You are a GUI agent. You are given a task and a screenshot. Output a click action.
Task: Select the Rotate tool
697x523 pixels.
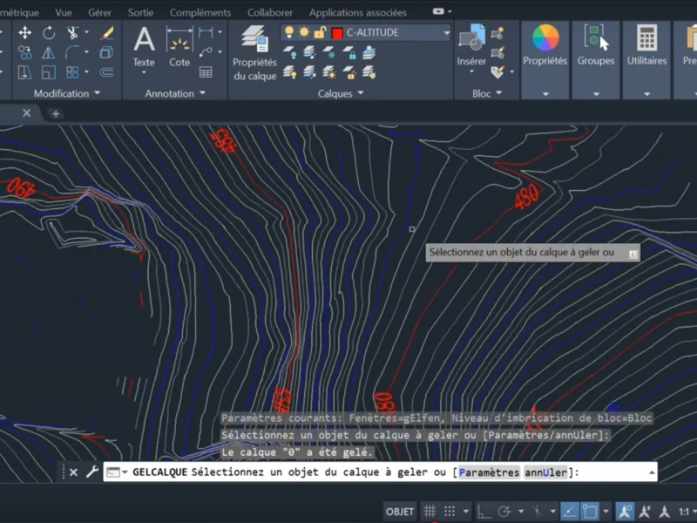pos(49,32)
